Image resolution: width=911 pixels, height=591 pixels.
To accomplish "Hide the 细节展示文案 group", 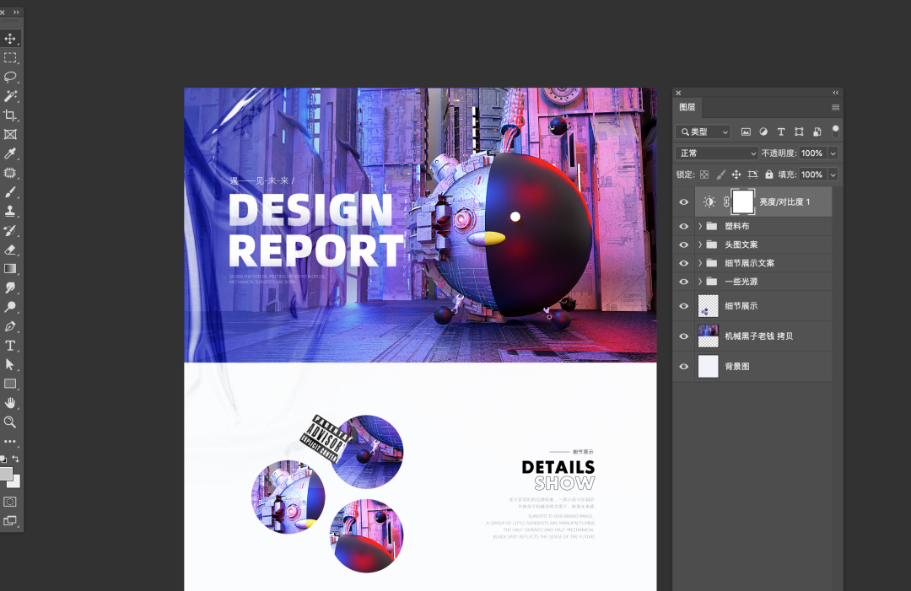I will (x=684, y=264).
